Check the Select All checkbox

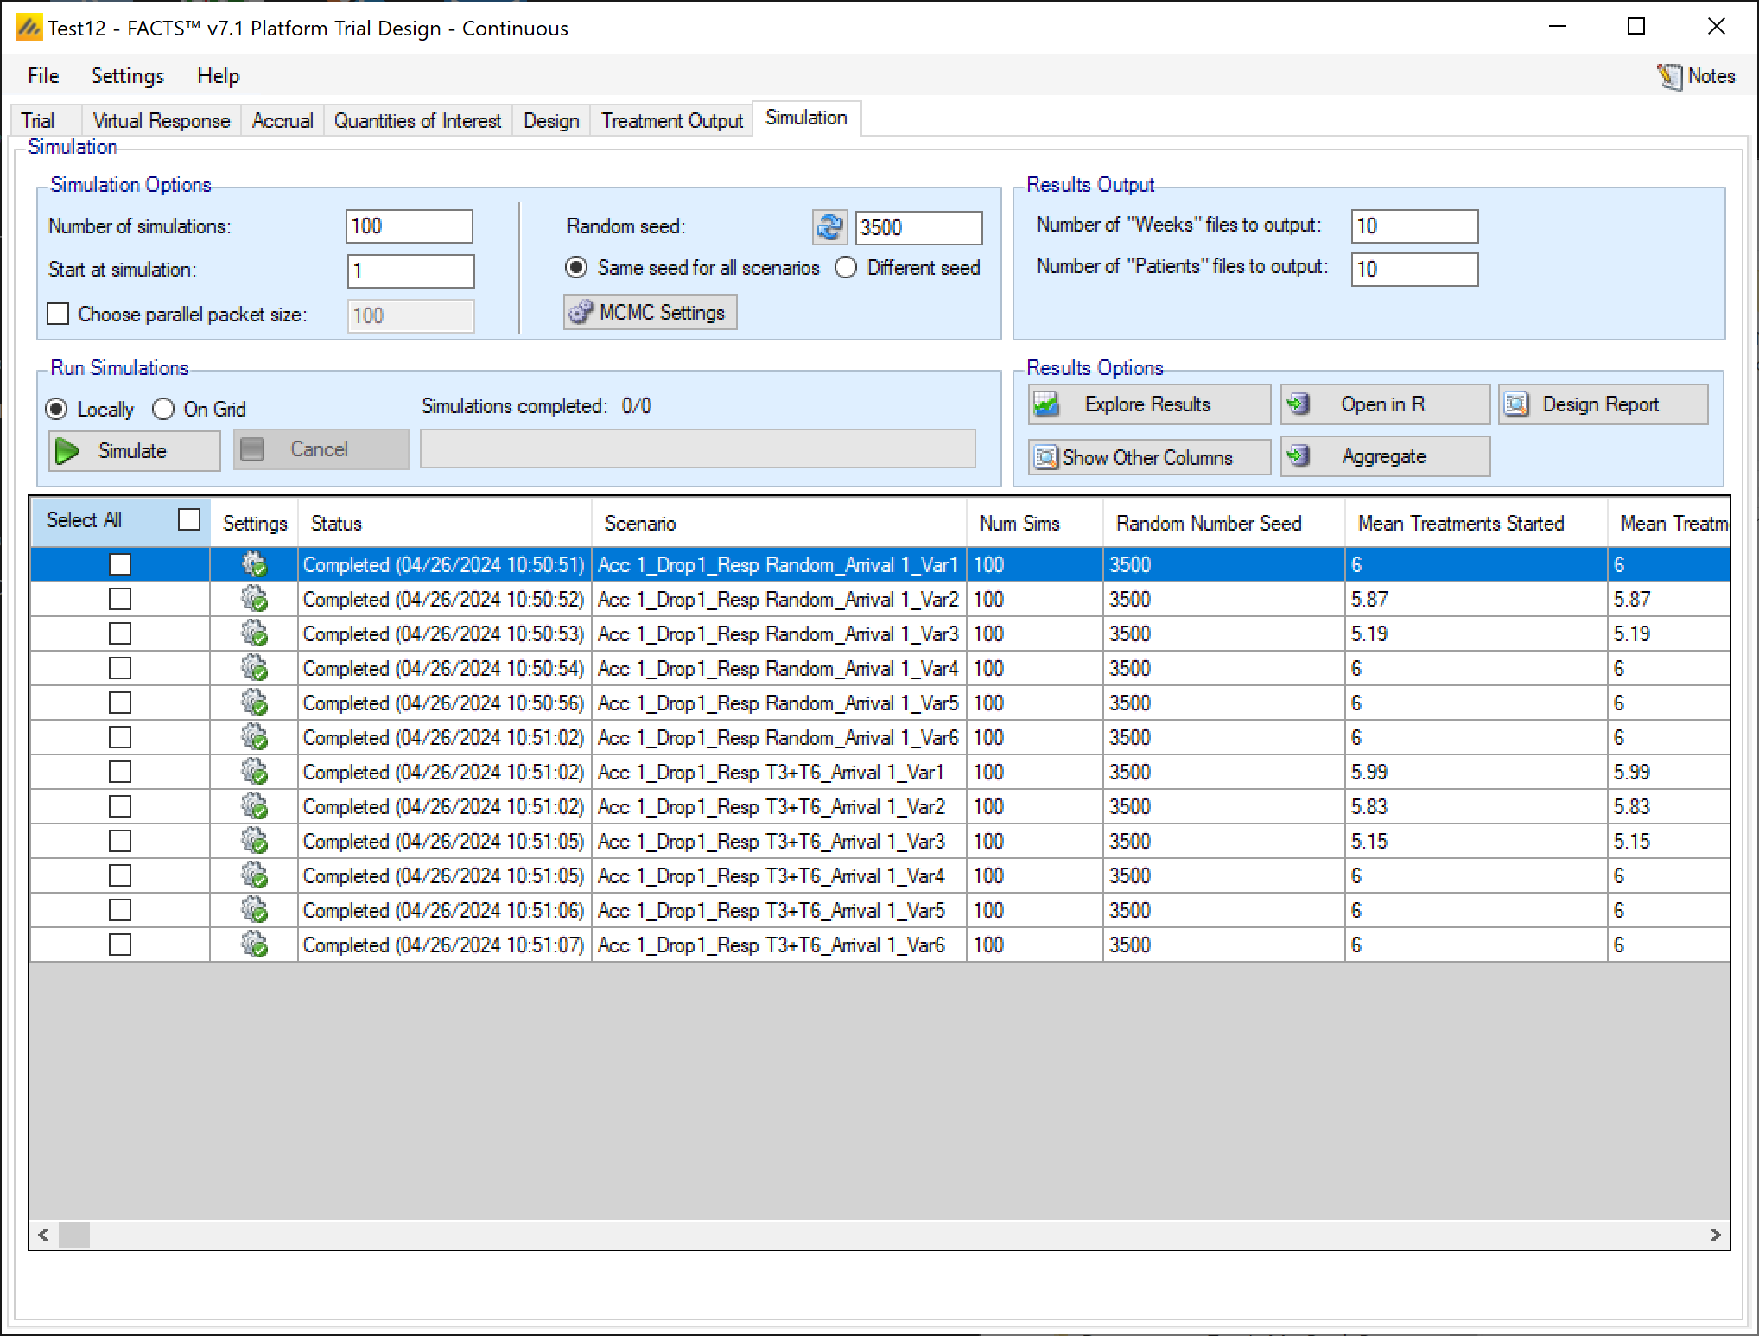click(189, 519)
